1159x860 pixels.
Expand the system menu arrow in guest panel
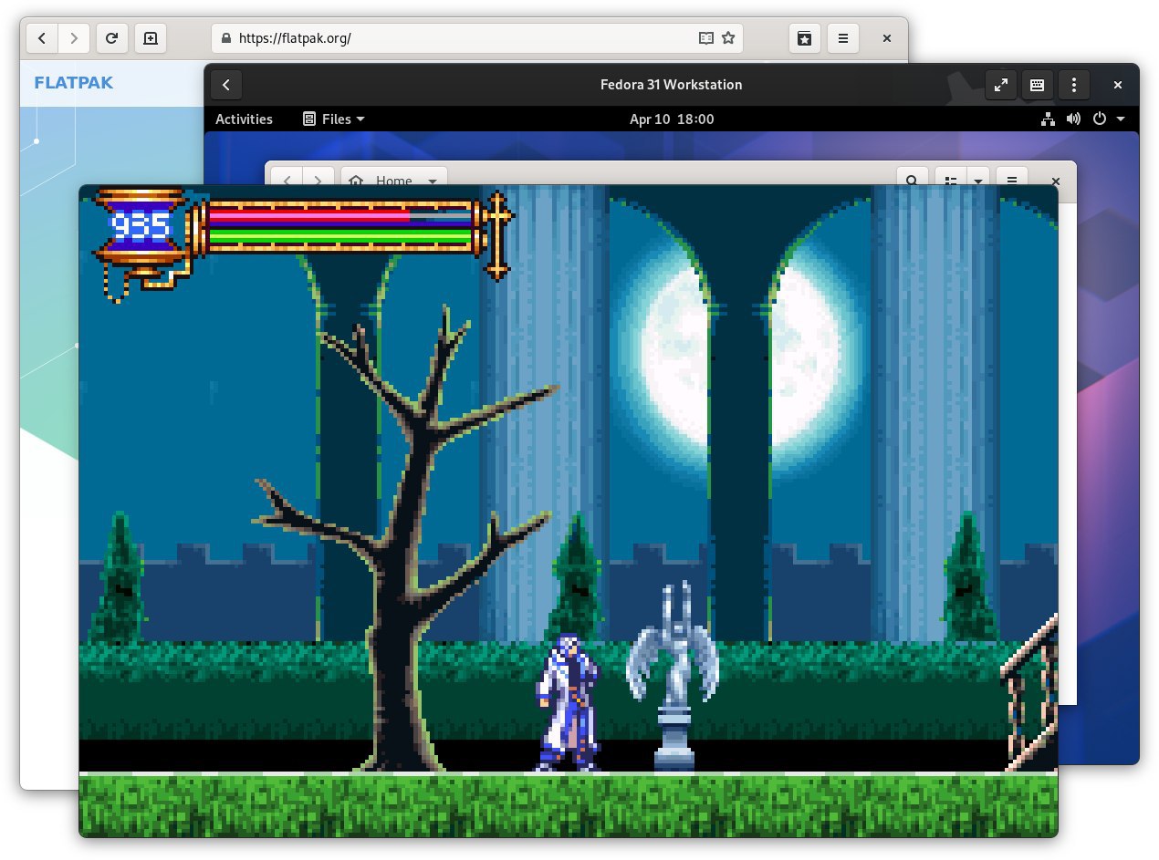1120,119
